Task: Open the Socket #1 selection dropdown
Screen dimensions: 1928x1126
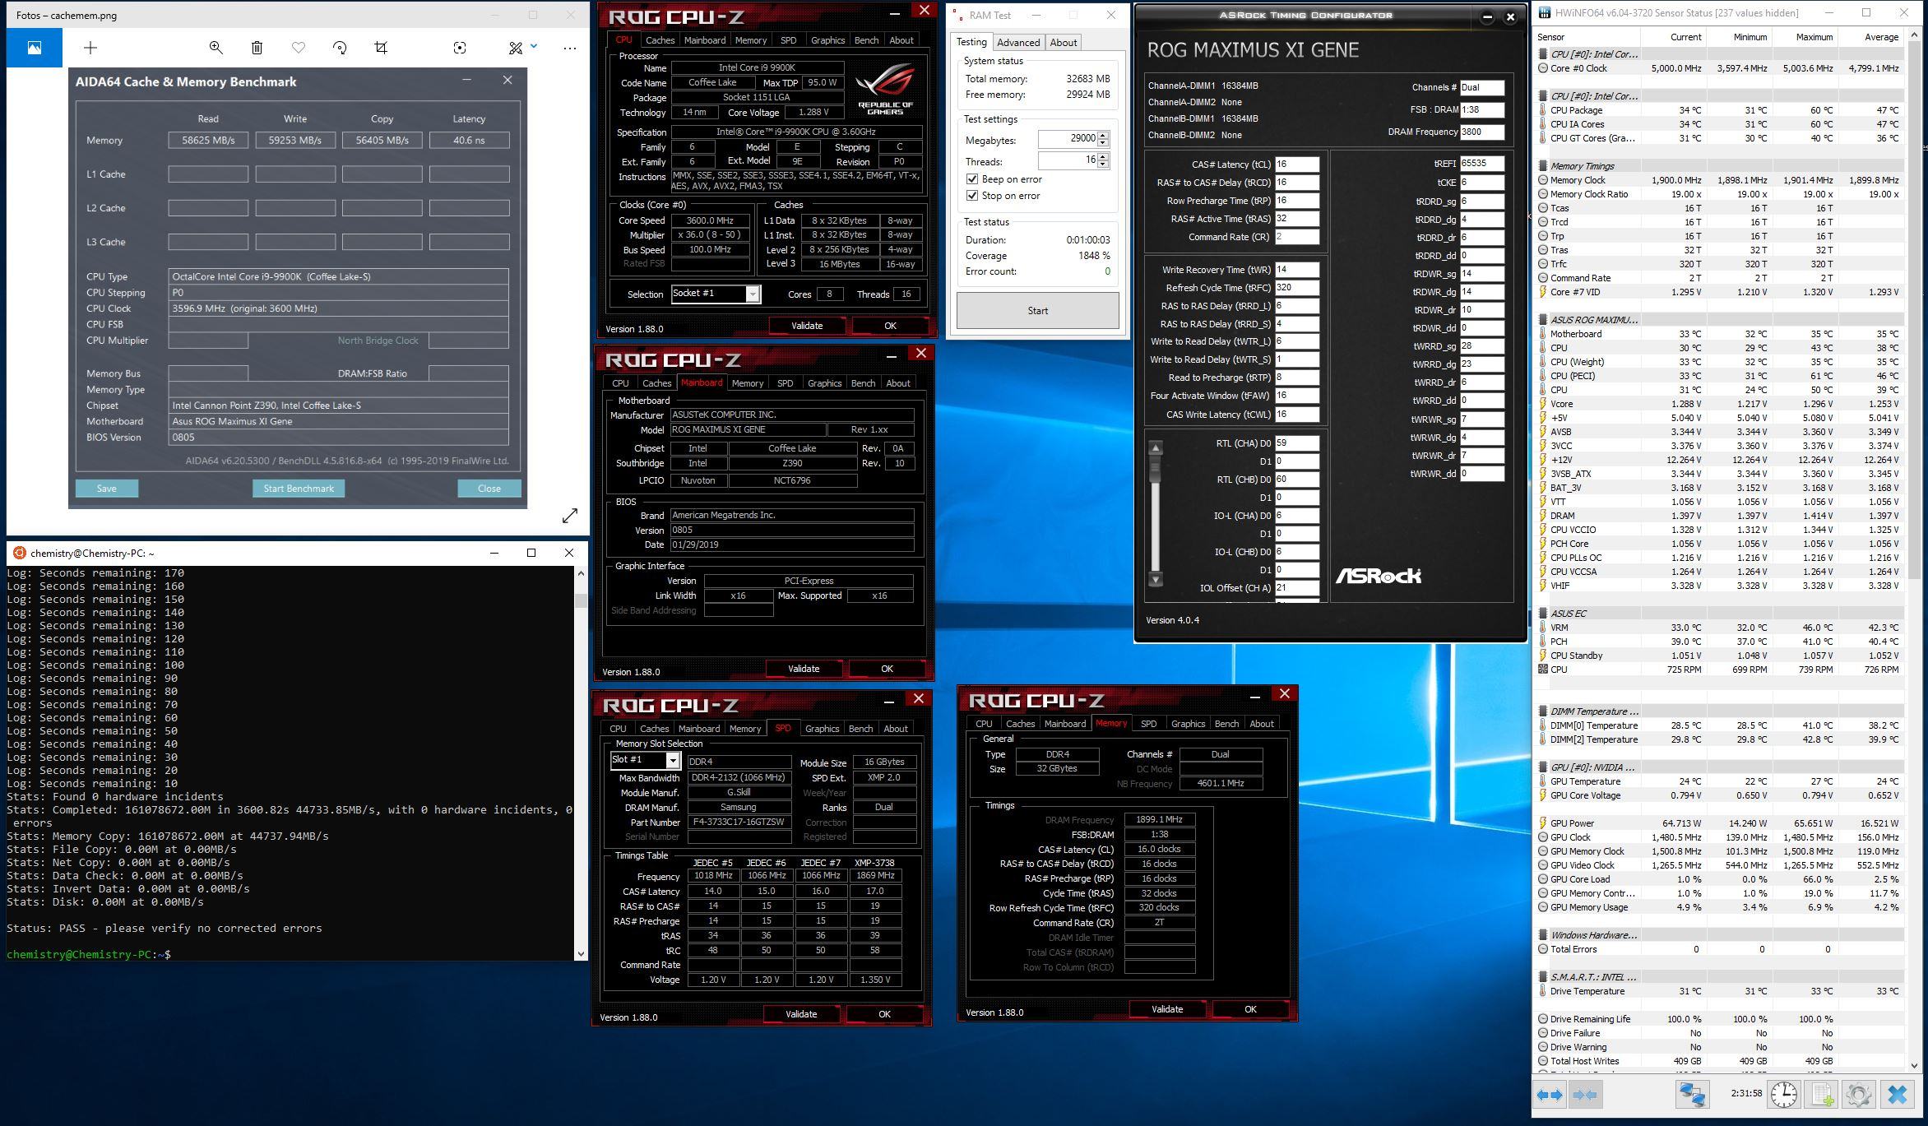Action: [752, 294]
